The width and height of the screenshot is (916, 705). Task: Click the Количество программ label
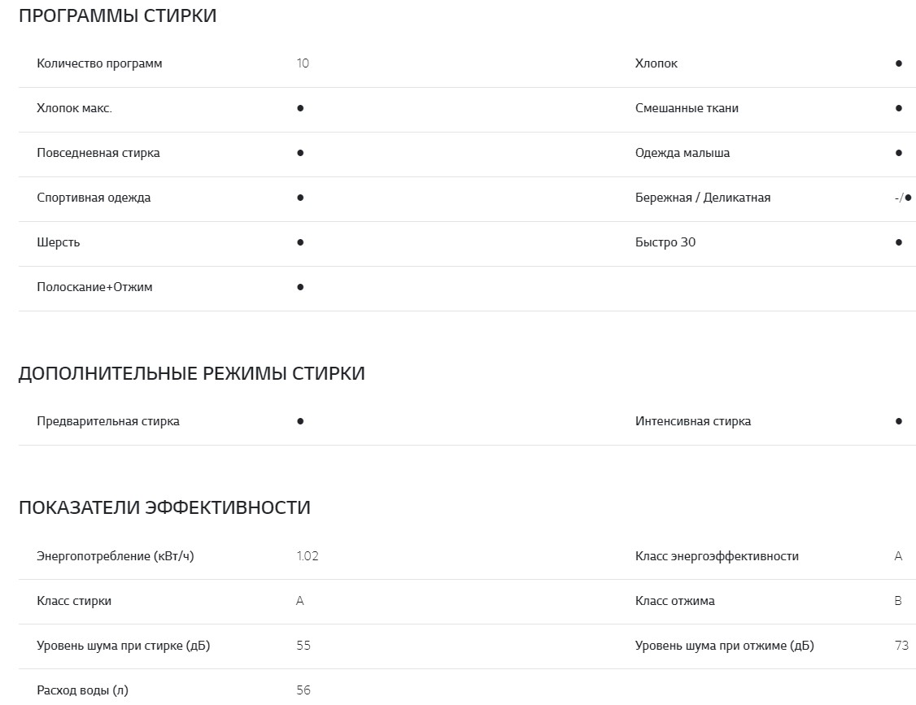[x=99, y=63]
